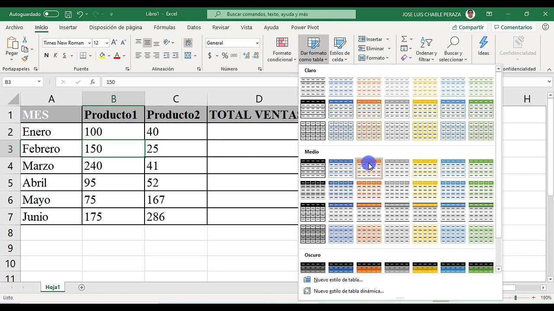
Task: Open the Archivo tab
Action: [14, 27]
